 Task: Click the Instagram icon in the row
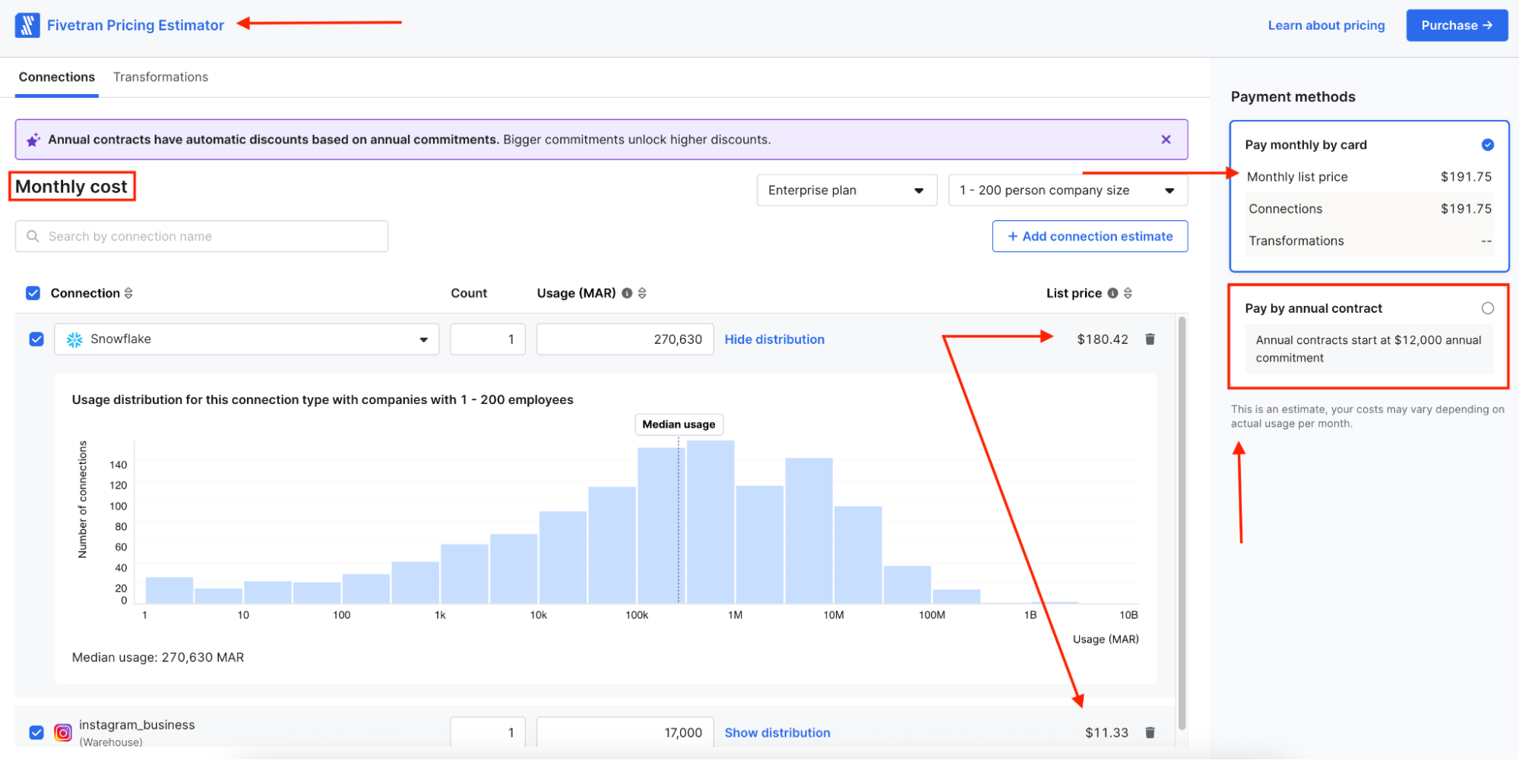tap(63, 733)
